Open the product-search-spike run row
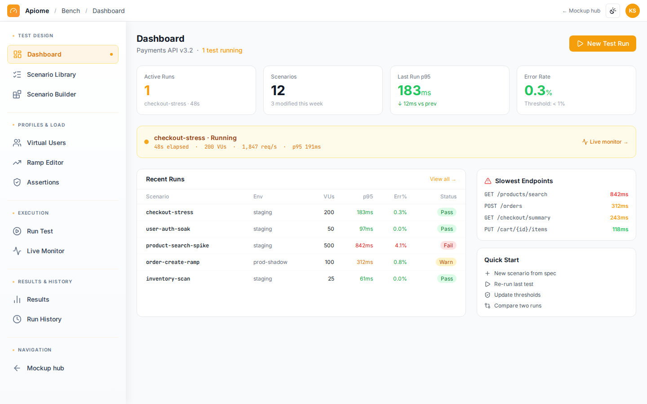This screenshot has width=647, height=404. point(301,246)
